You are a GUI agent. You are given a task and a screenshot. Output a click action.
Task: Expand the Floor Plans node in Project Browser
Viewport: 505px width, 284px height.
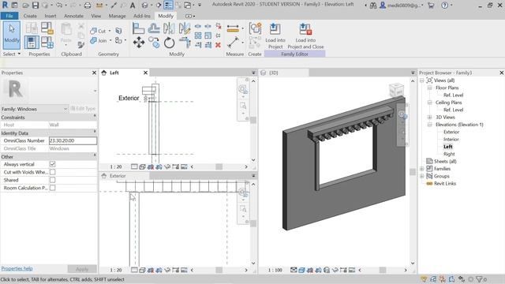[429, 88]
